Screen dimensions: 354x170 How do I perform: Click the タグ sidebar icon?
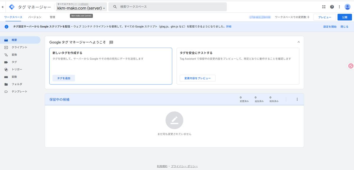click(x=6, y=62)
